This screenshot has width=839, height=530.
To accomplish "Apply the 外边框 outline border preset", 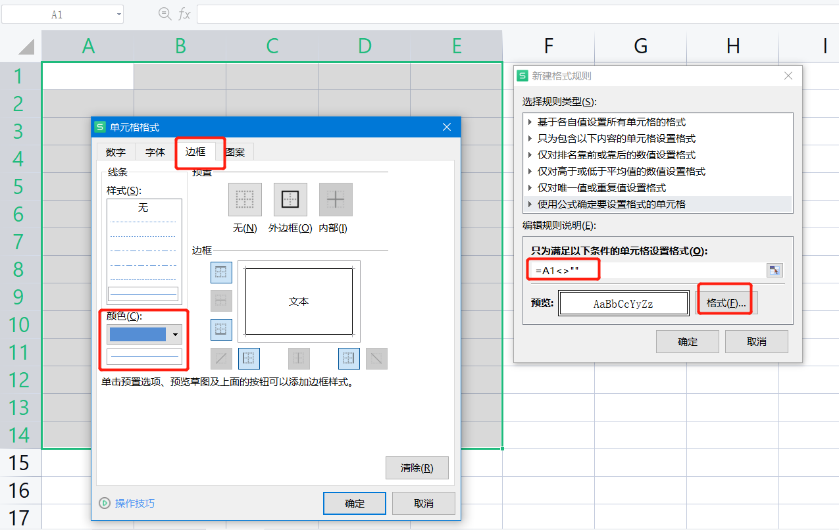I will (x=290, y=199).
